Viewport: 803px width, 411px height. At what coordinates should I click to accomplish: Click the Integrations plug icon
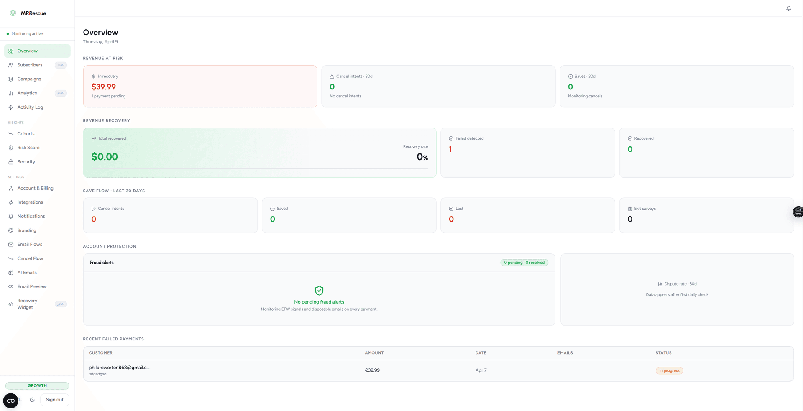pyautogui.click(x=11, y=202)
